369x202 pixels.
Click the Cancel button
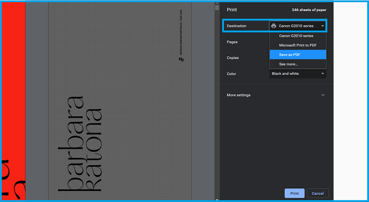click(x=318, y=193)
